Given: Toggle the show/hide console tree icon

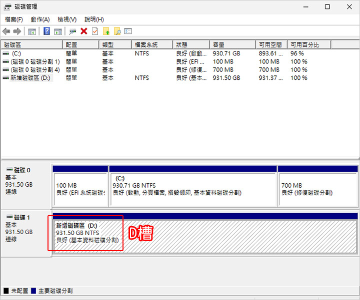Looking at the screenshot, I should [32, 31].
